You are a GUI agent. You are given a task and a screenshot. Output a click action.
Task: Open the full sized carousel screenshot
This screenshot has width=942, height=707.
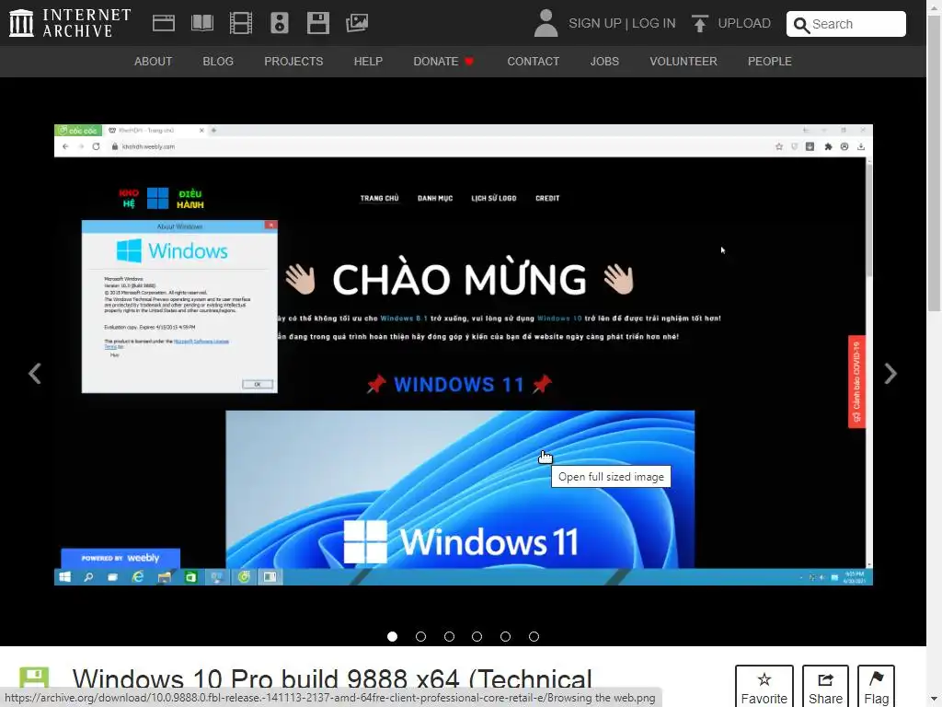(464, 354)
